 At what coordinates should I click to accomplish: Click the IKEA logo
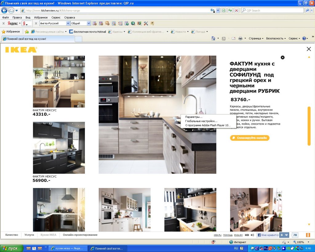pyautogui.click(x=21, y=50)
